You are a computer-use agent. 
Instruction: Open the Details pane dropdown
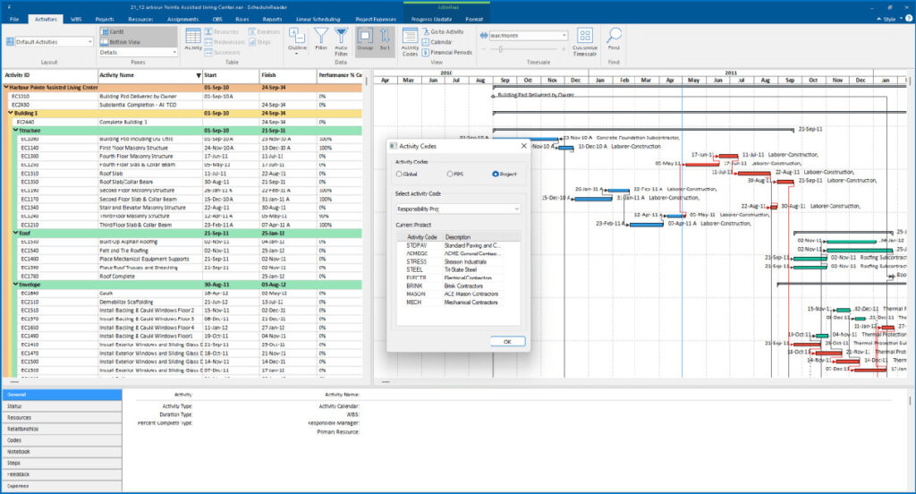click(138, 53)
